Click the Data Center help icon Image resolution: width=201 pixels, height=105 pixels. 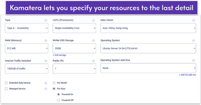(x=194, y=20)
